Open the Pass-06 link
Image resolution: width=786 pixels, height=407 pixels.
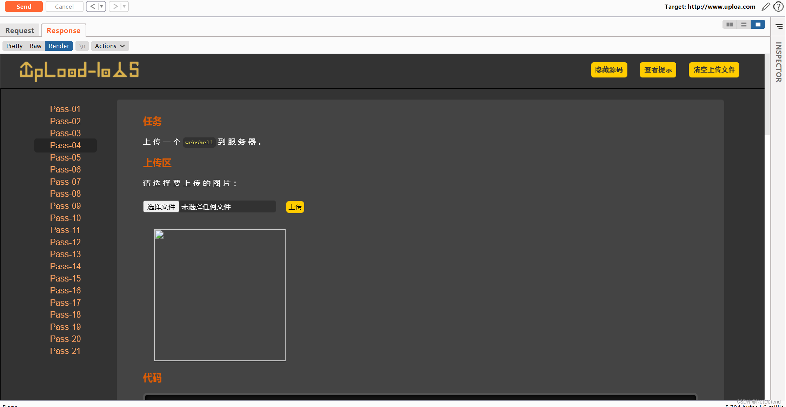point(65,169)
